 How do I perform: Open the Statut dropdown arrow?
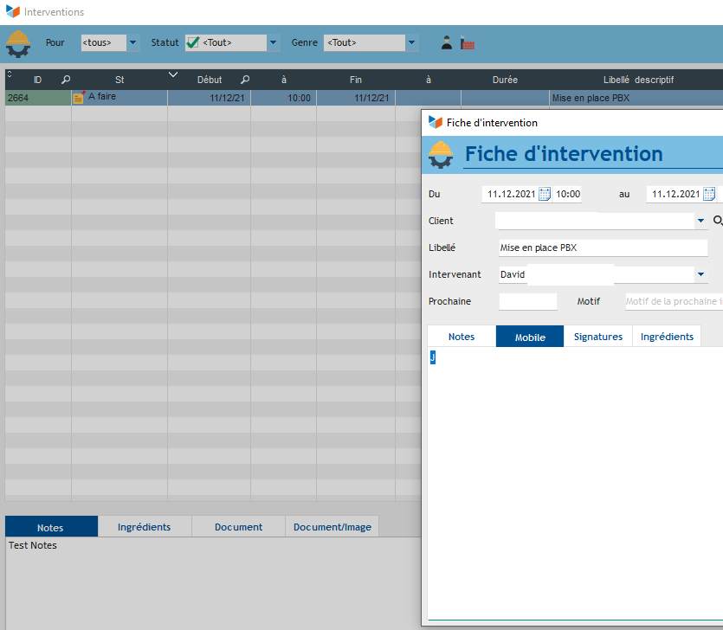tap(274, 42)
